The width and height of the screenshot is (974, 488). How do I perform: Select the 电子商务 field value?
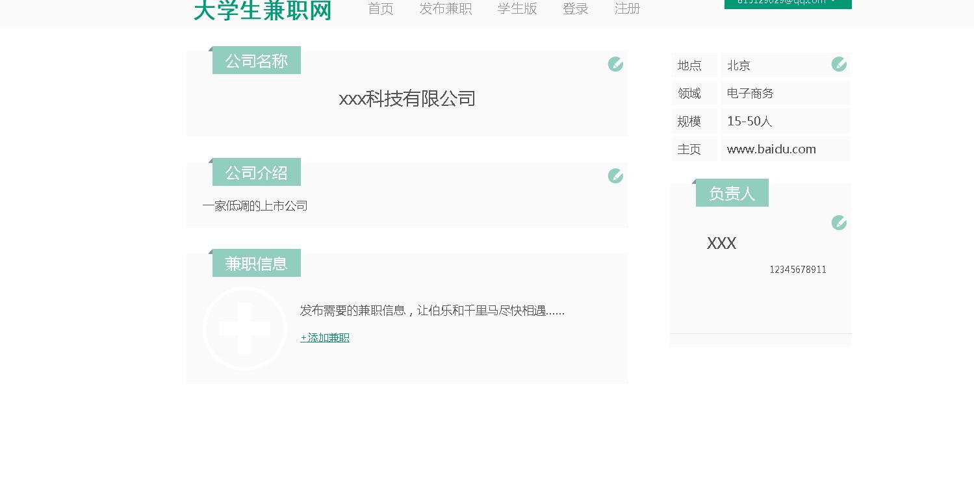coord(750,94)
